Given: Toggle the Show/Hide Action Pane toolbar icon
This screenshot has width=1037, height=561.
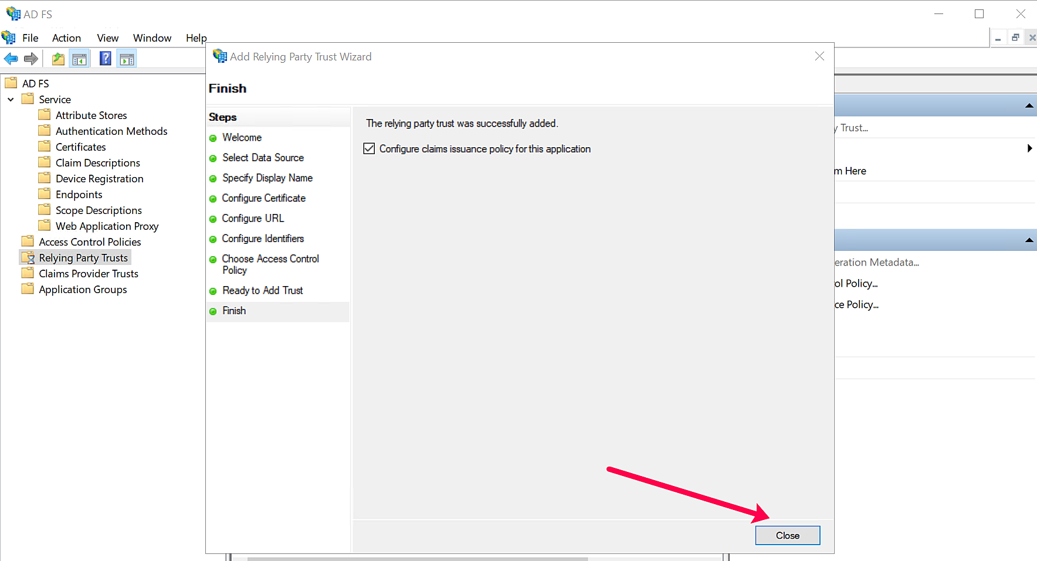Looking at the screenshot, I should (x=127, y=59).
